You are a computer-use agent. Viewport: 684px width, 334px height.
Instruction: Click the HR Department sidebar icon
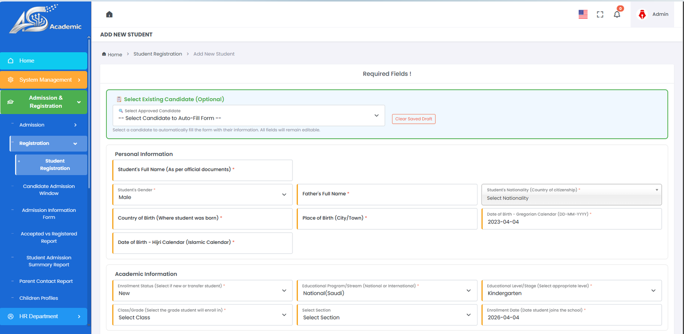[11, 316]
